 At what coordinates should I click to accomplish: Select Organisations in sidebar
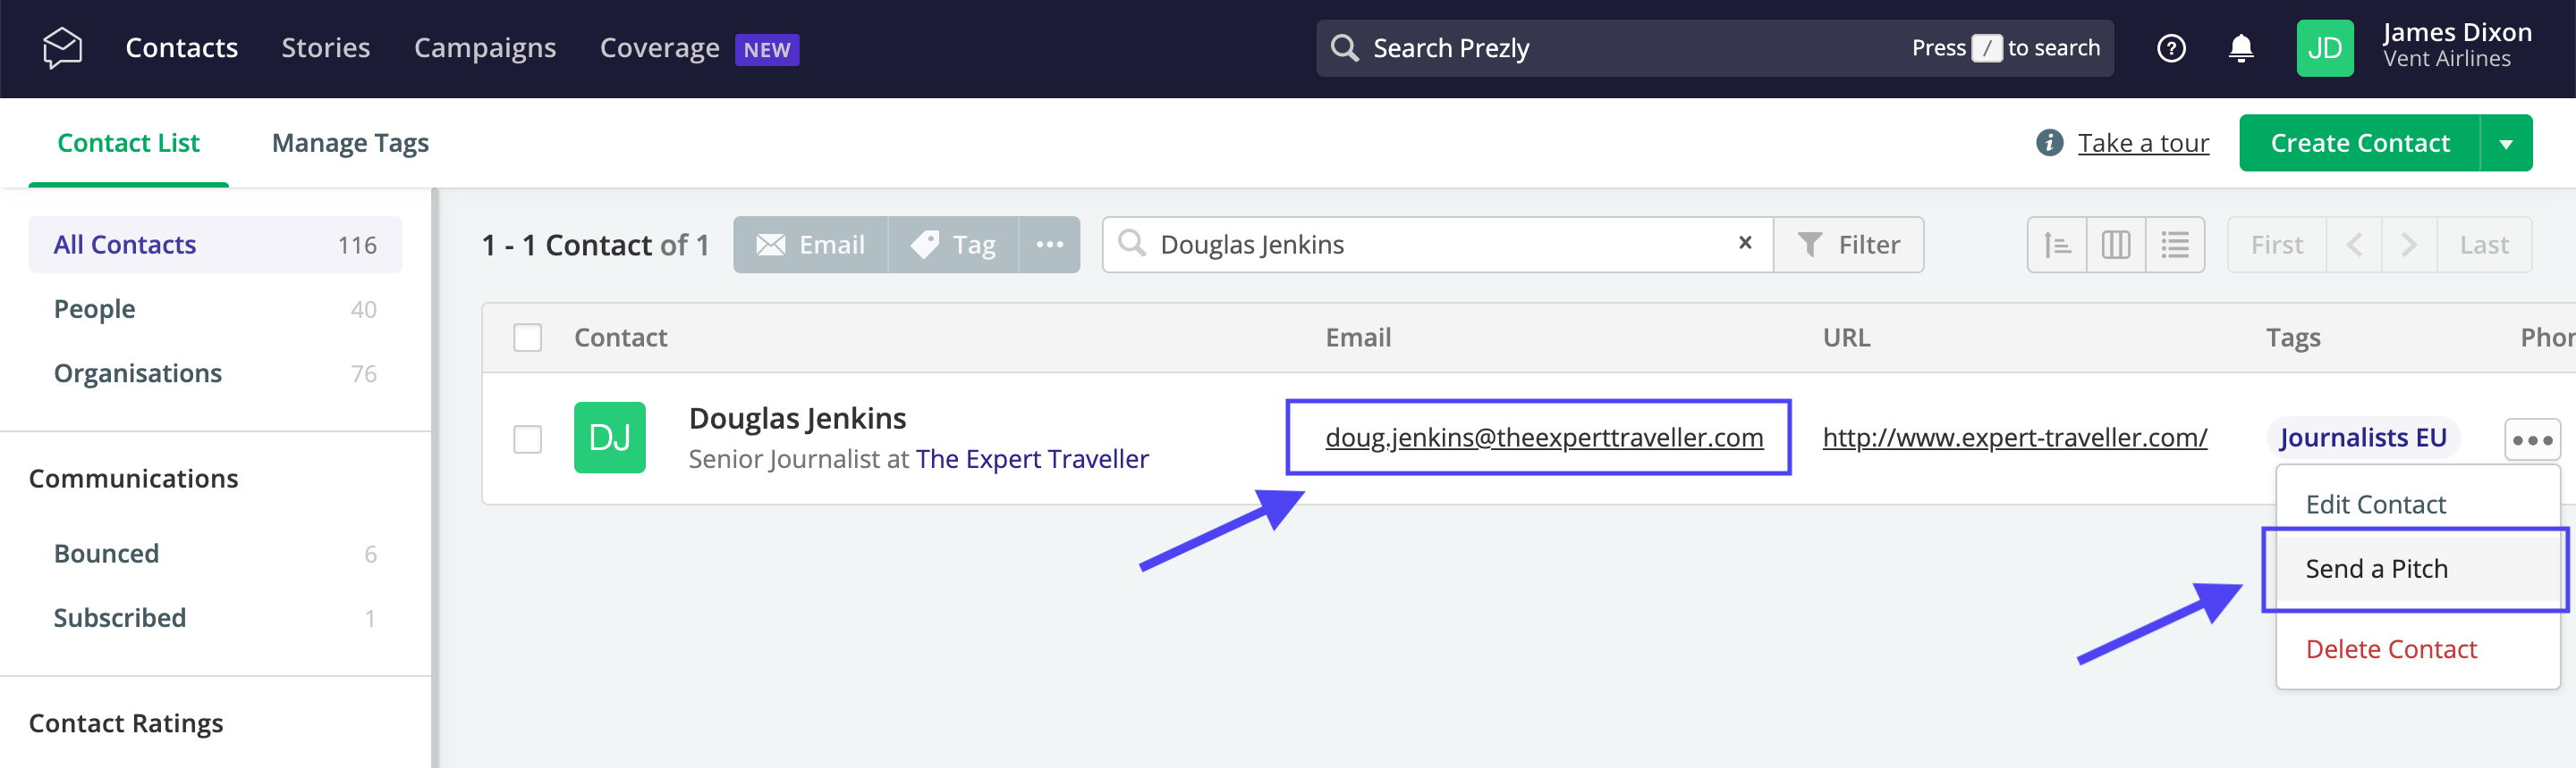pos(215,372)
